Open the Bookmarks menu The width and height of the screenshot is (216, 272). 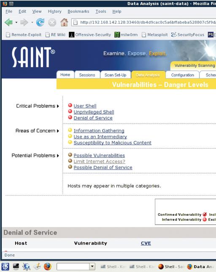coord(78,11)
